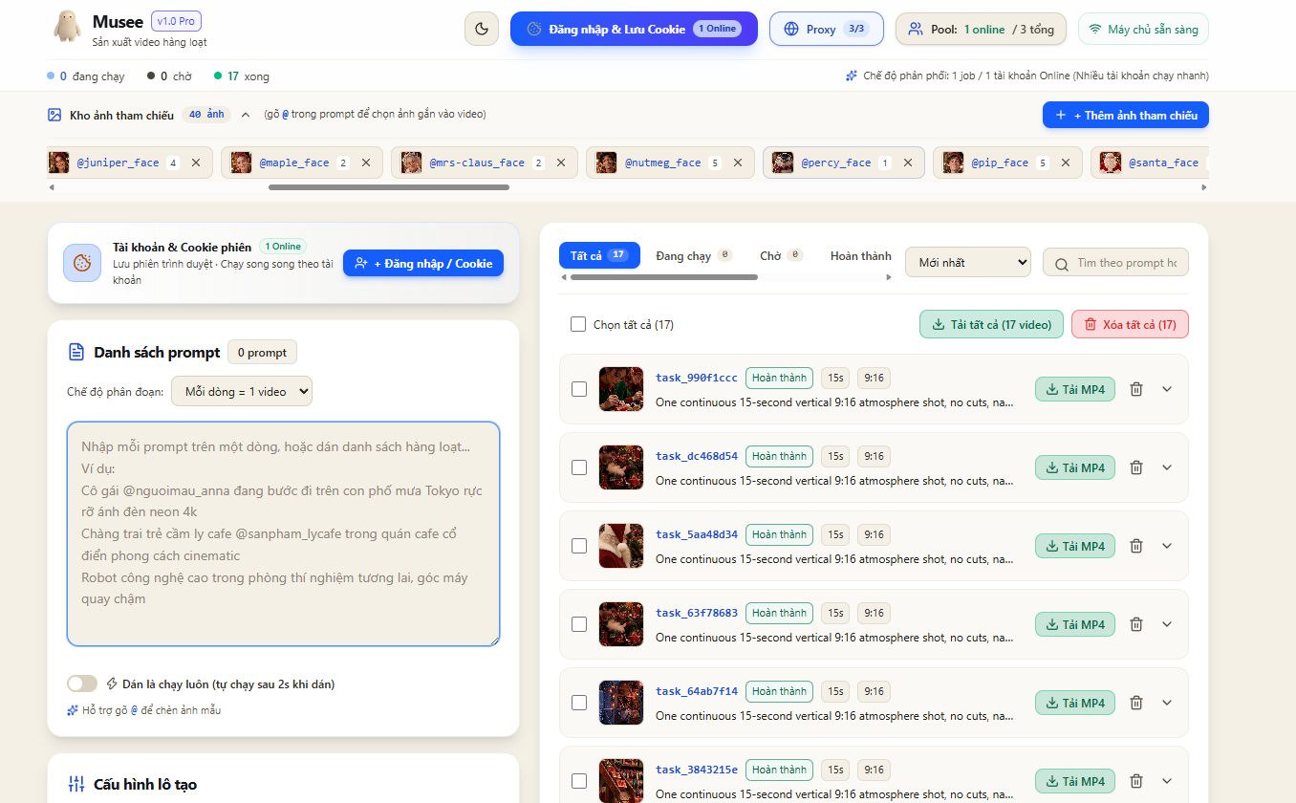Click the reference image strip horizontal scrollbar

(388, 187)
